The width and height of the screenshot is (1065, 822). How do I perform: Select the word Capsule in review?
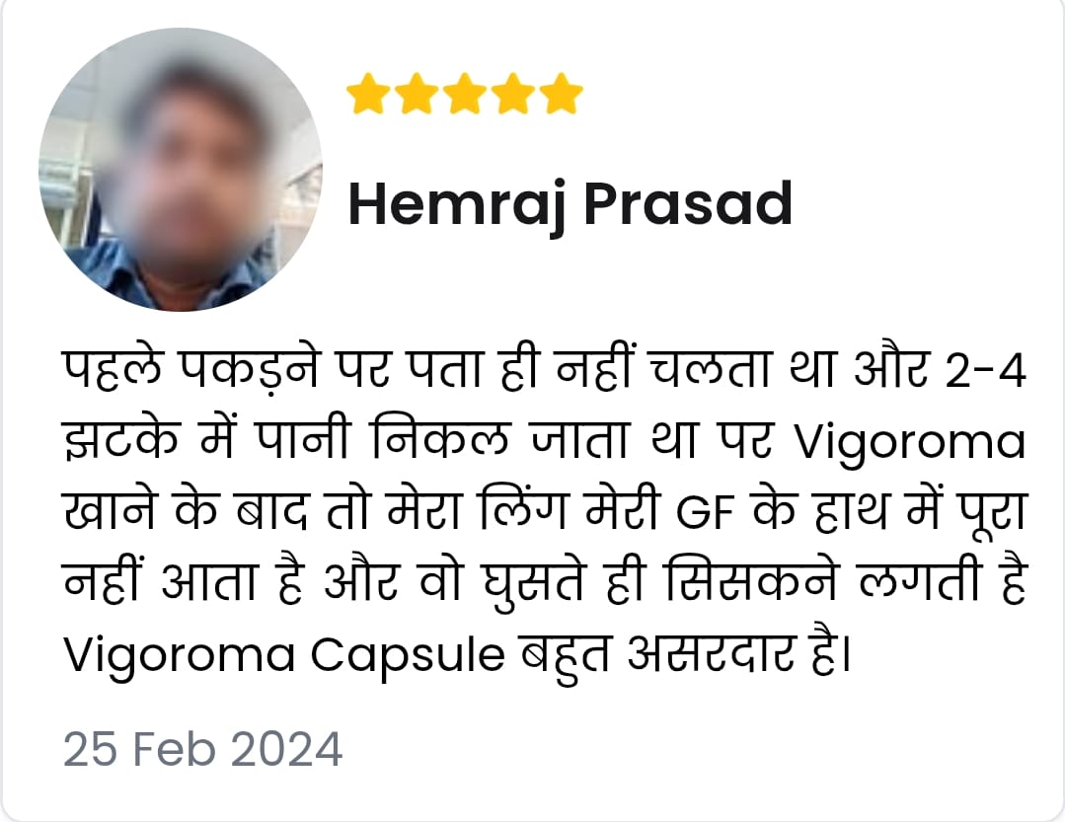pyautogui.click(x=409, y=656)
